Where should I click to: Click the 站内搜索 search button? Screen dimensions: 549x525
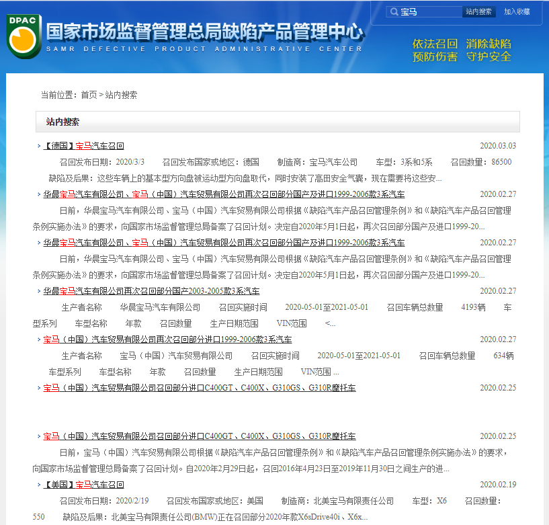pos(478,12)
